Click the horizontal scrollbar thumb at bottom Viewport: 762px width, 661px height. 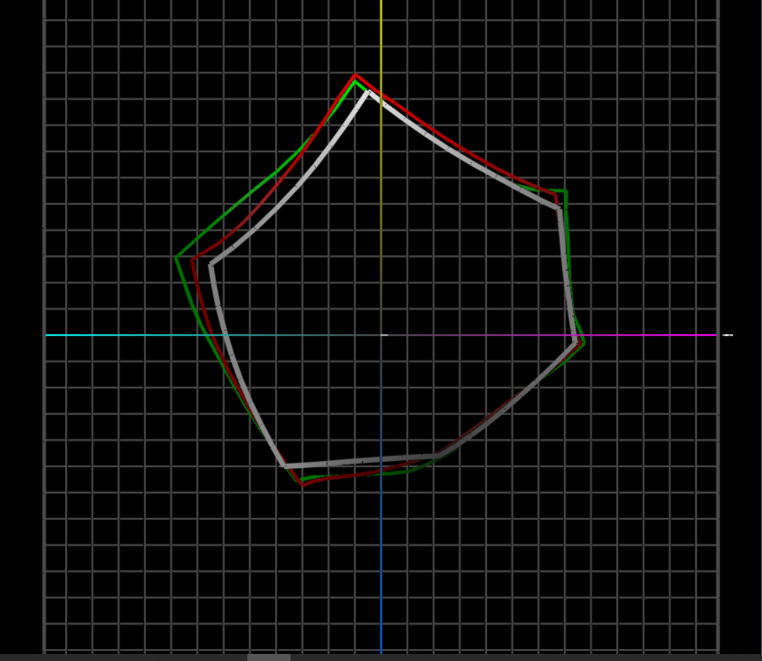coord(269,657)
